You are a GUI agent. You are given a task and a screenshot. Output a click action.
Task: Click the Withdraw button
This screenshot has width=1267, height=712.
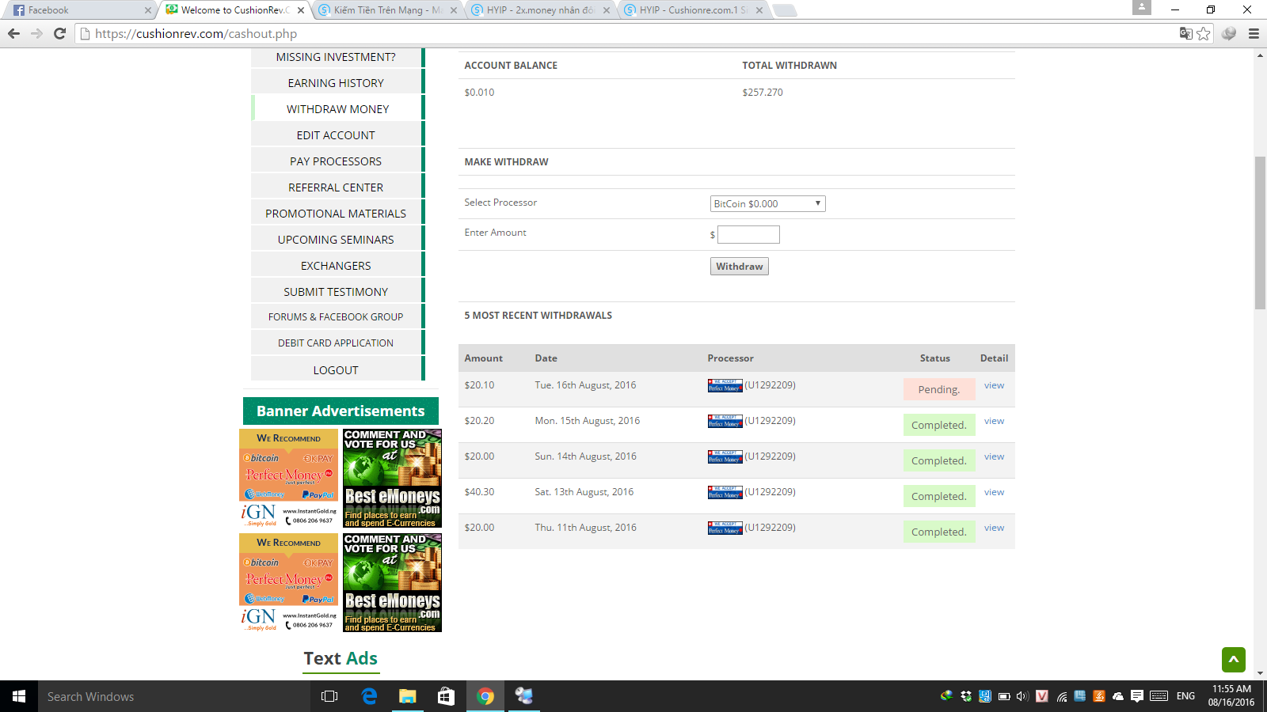740,267
